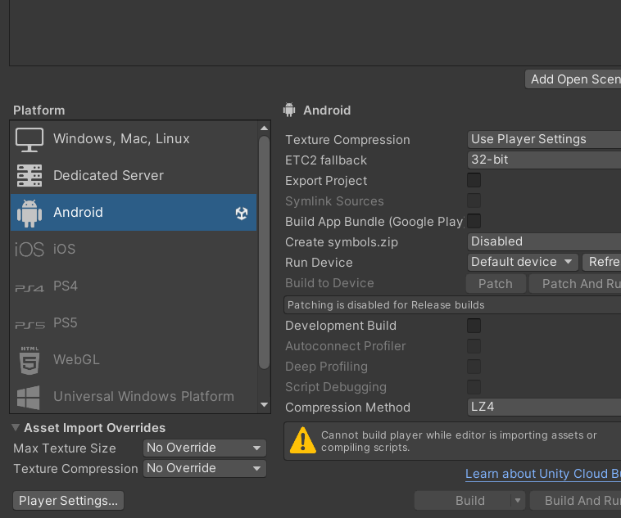Click the Development Build label
The width and height of the screenshot is (621, 518).
[341, 326]
